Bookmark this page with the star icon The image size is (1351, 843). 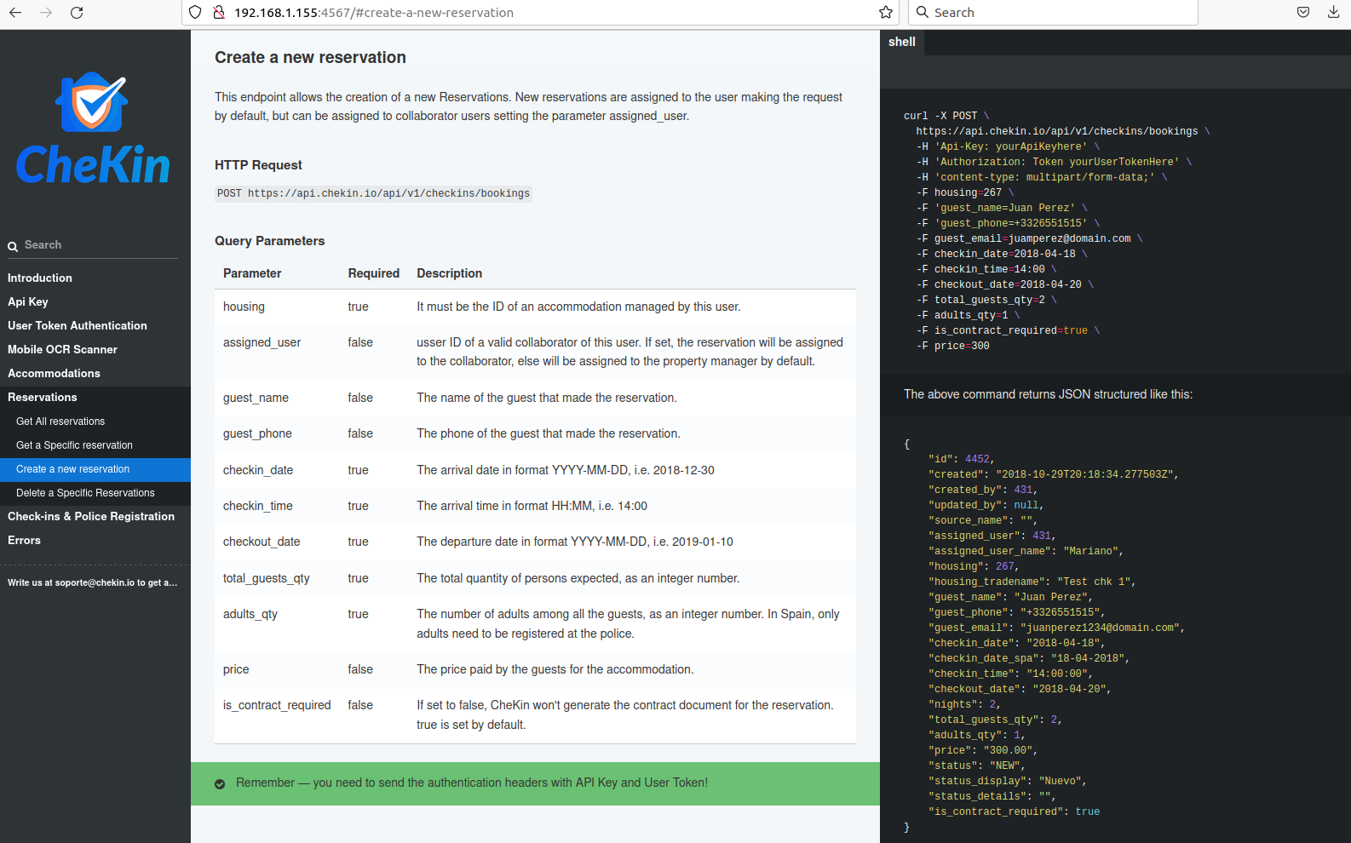click(x=886, y=13)
